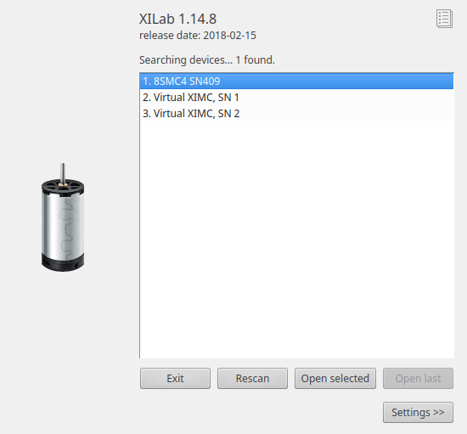Click the empty area of the device list
Image resolution: width=467 pixels, height=434 pixels.
pyautogui.click(x=296, y=239)
